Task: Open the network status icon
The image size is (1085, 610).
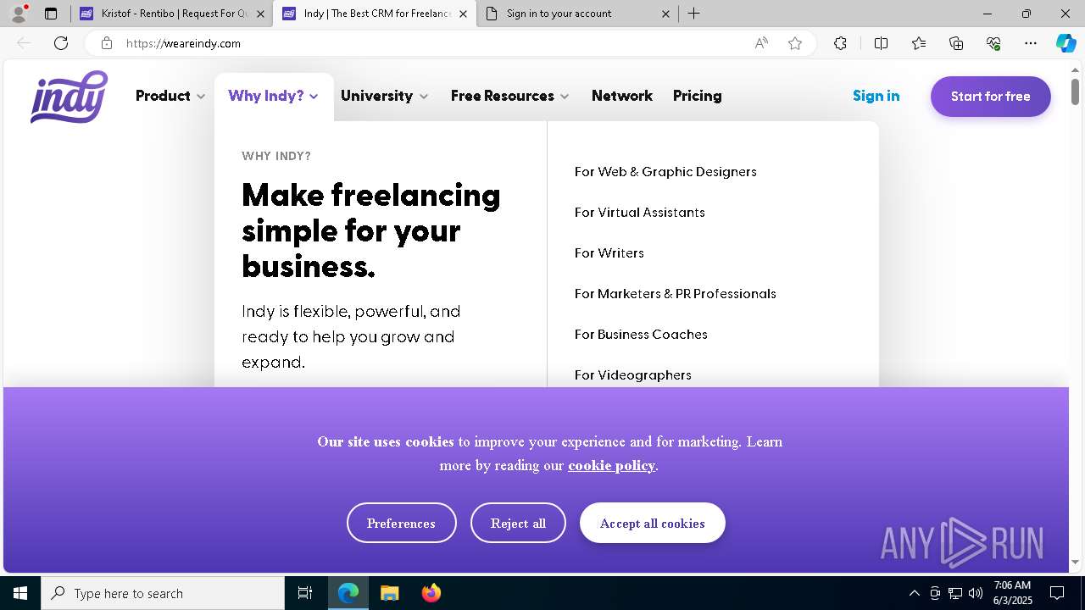Action: coord(955,593)
